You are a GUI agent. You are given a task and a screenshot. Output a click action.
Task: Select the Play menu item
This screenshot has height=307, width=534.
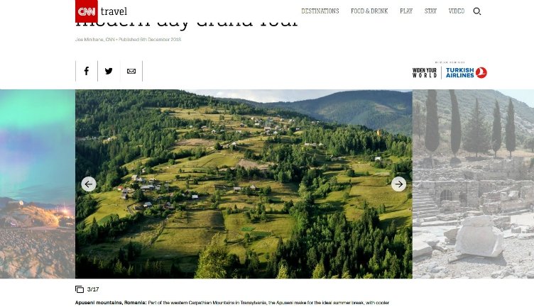coord(406,11)
